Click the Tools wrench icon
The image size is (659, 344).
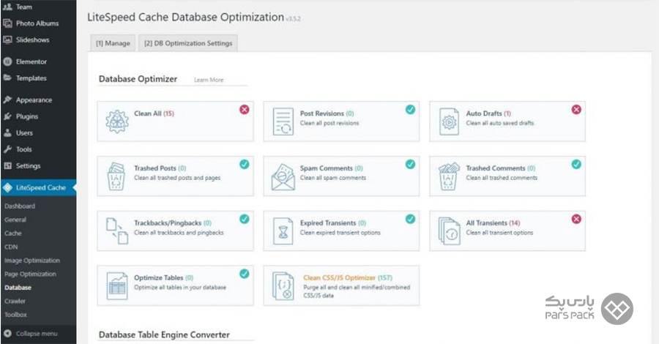point(7,149)
